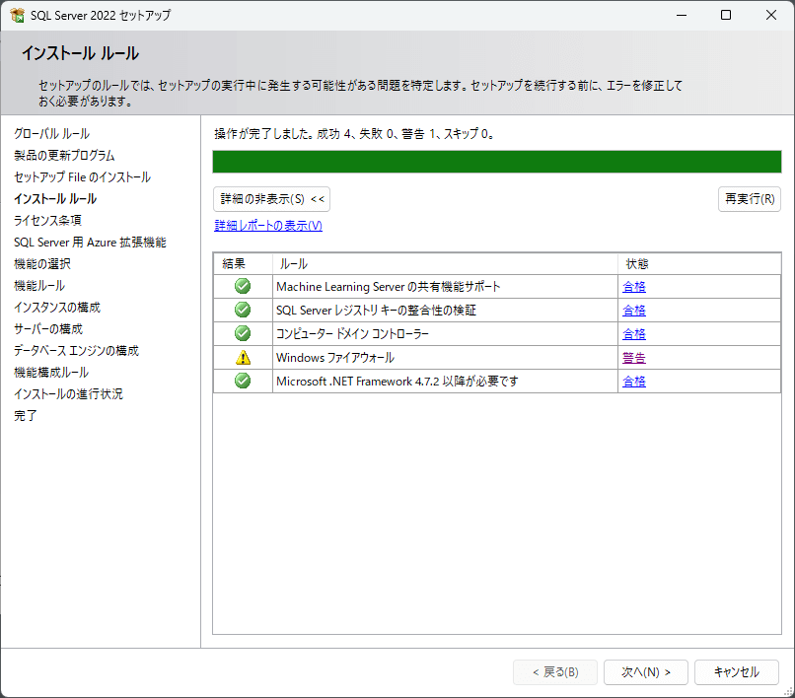Click the green progress bar

tap(497, 162)
